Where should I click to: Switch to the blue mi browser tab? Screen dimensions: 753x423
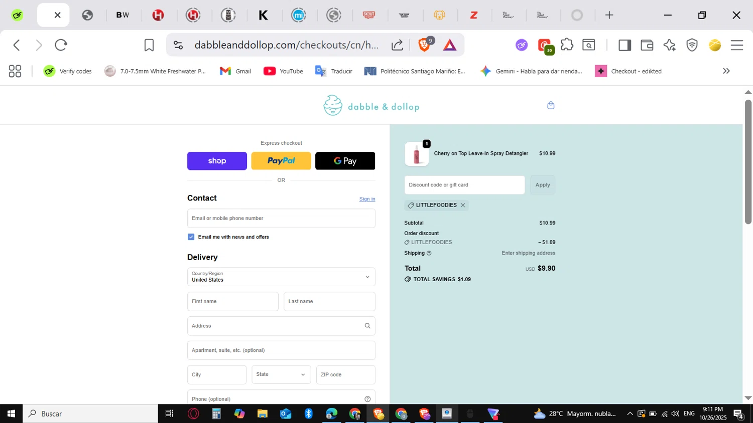(299, 15)
